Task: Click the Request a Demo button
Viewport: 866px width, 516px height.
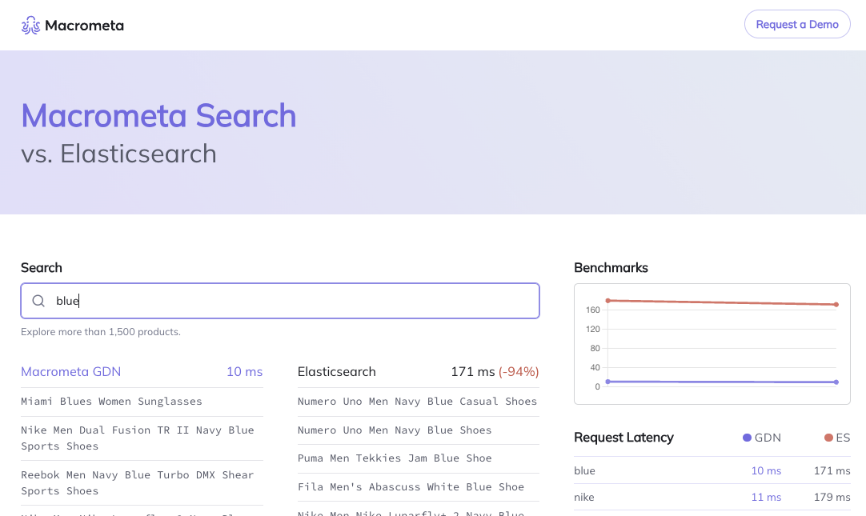Action: point(797,24)
